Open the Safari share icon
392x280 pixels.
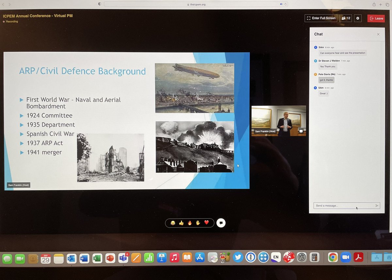(374, 4)
